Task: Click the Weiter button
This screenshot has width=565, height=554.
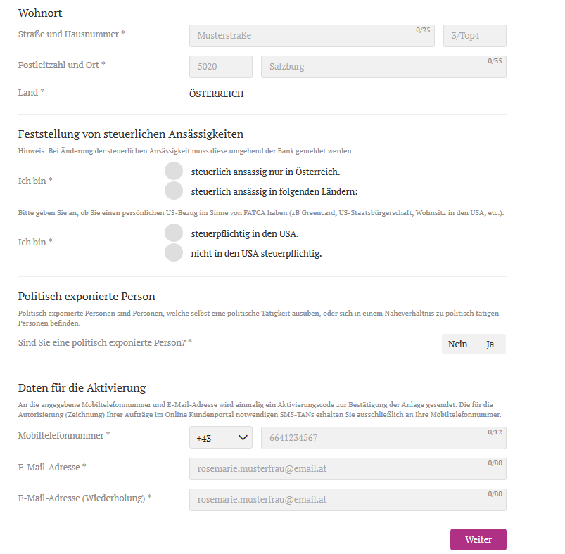Action: 478,539
